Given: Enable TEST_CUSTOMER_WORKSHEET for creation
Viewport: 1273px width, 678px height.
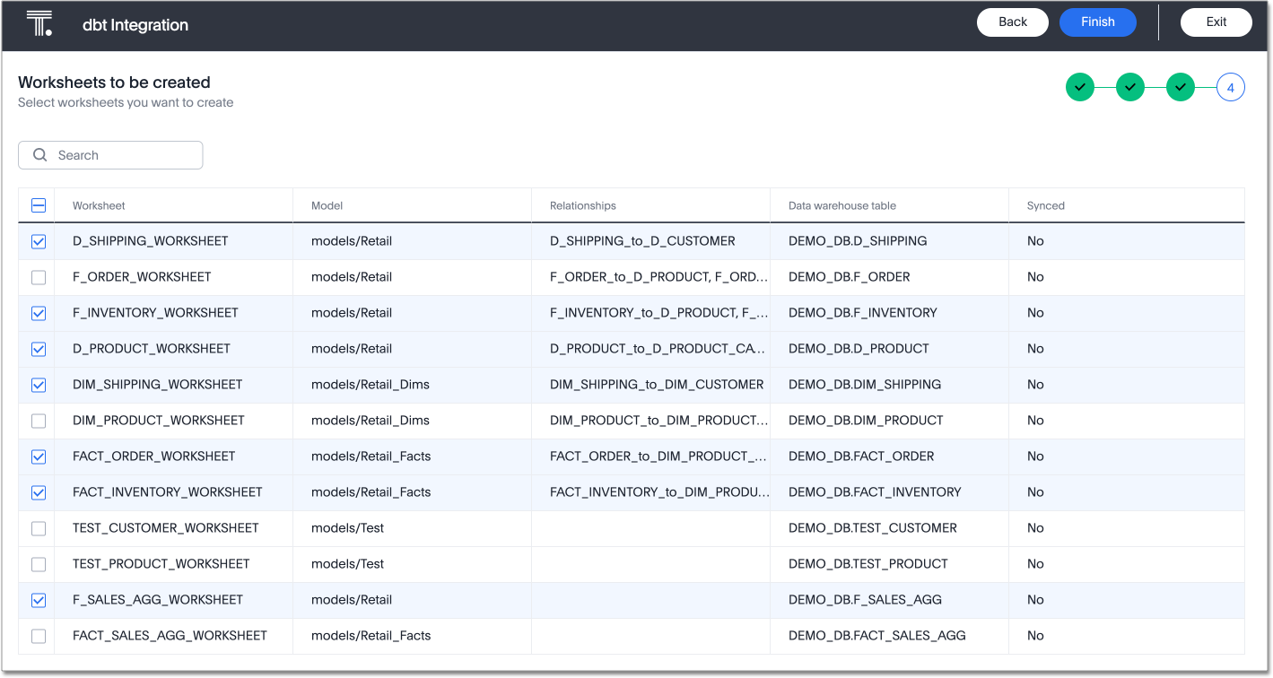Looking at the screenshot, I should 37,527.
